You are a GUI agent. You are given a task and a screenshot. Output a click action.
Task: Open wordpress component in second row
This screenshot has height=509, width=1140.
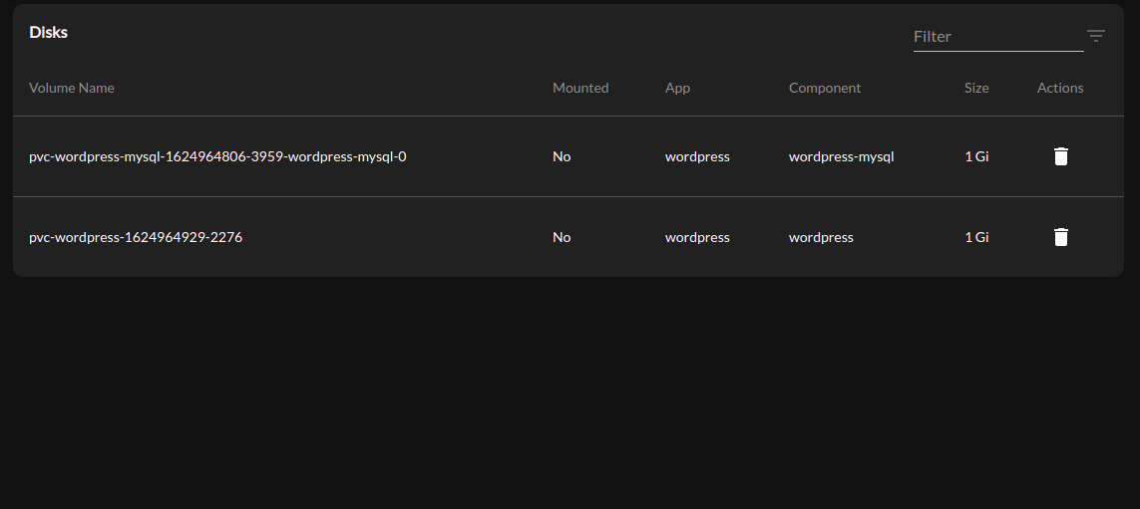tap(821, 237)
